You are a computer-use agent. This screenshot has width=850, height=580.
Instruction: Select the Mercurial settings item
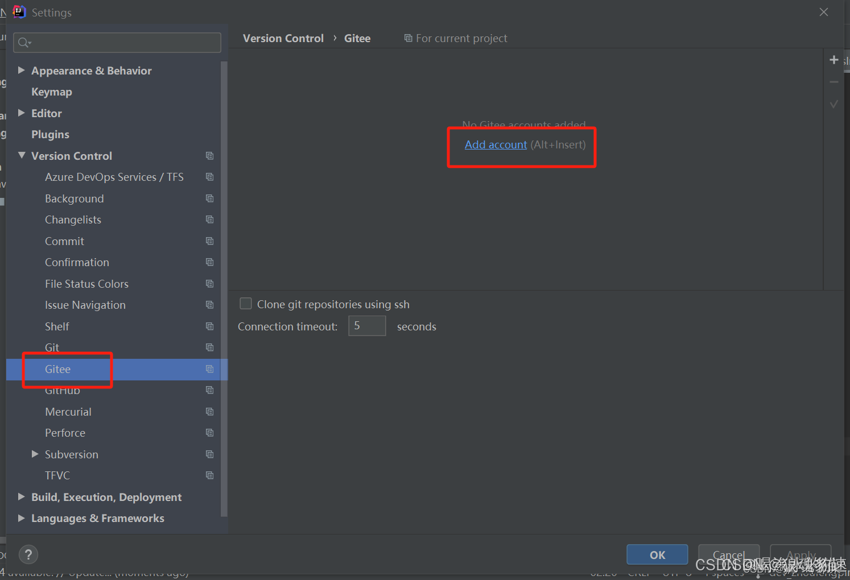tap(68, 412)
